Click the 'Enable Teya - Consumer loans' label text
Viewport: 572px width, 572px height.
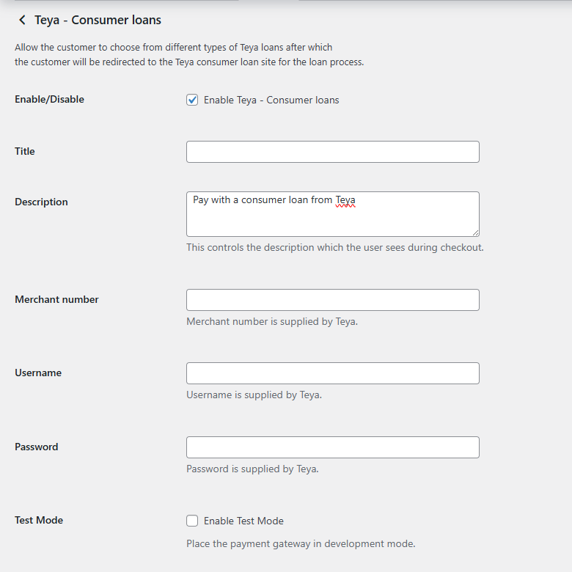click(271, 100)
